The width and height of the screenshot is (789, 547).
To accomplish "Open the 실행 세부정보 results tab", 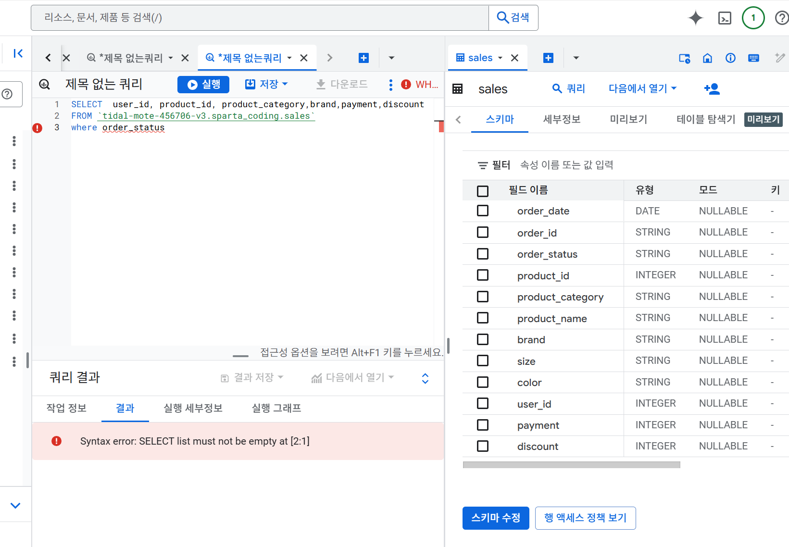I will pos(193,409).
